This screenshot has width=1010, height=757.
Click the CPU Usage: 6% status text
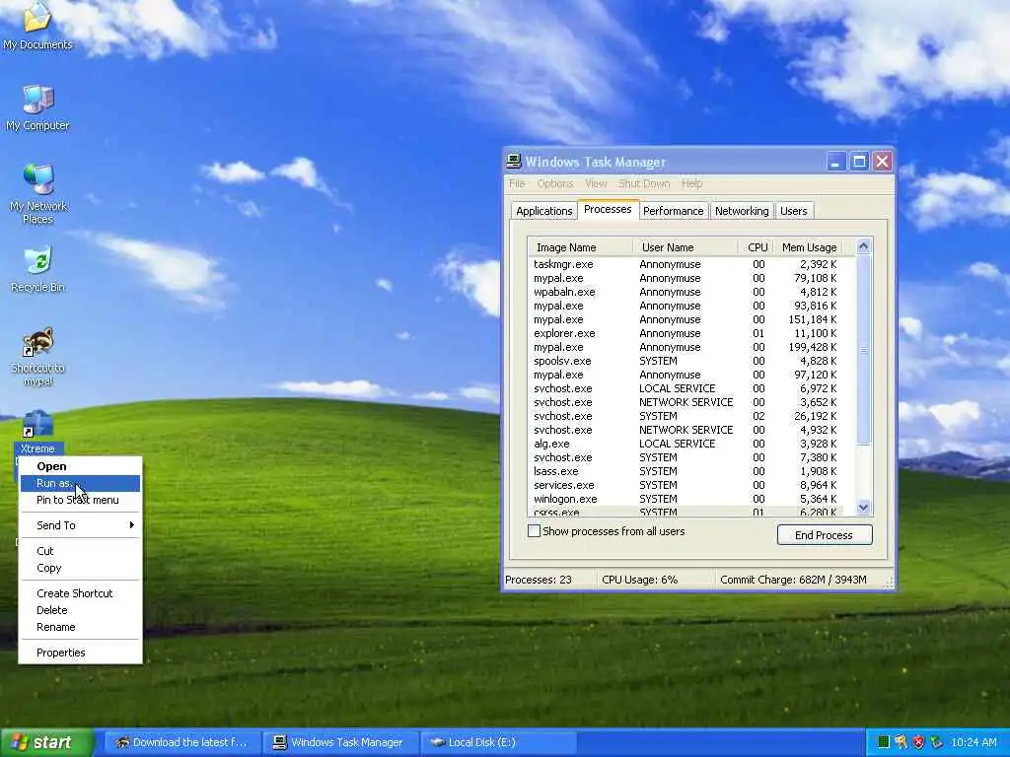639,580
